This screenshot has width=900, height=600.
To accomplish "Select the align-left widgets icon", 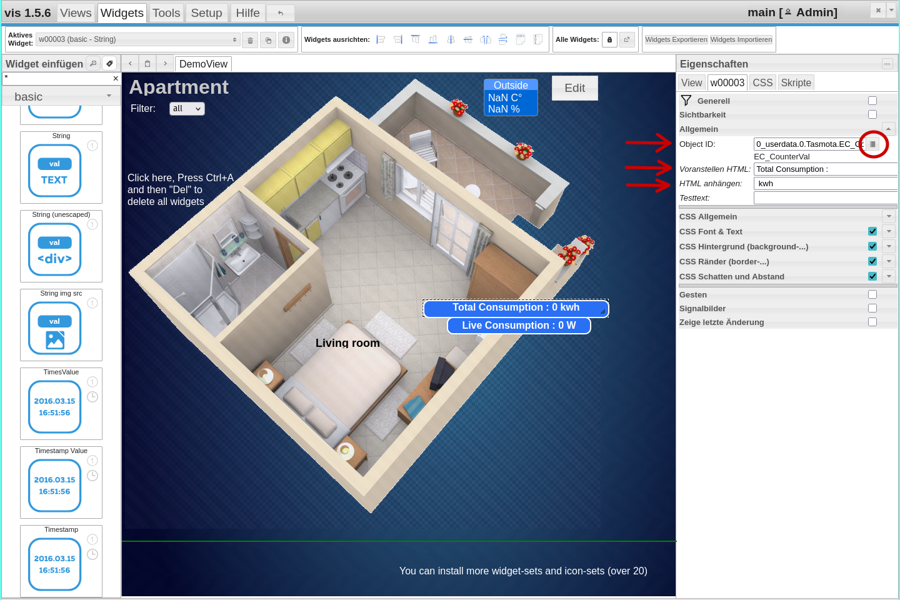I will point(380,39).
